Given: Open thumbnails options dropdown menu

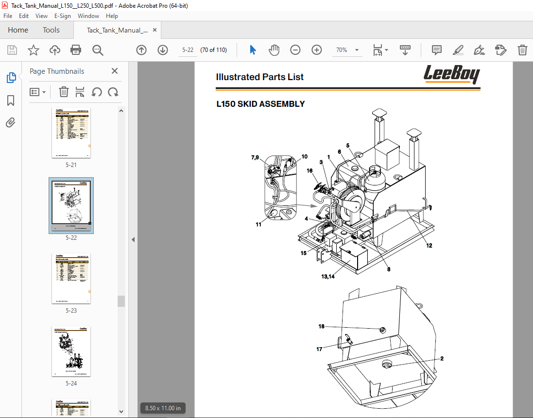Looking at the screenshot, I should point(37,92).
